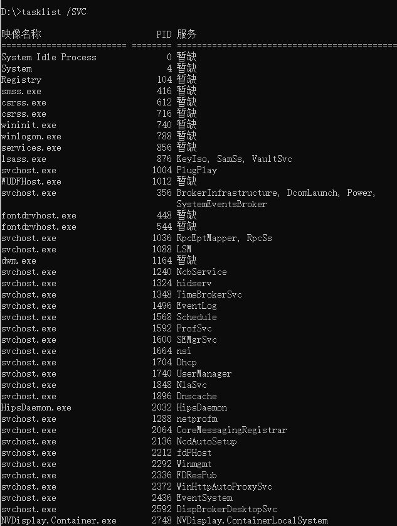Select winlogon.exe in the list

coord(31,136)
